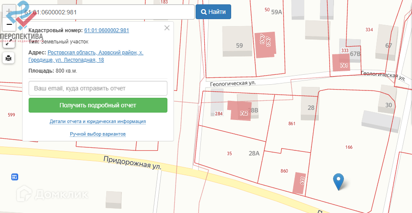Image resolution: width=412 pixels, height=213 pixels.
Task: Open the address link Ростовская область
Action: [x=86, y=56]
